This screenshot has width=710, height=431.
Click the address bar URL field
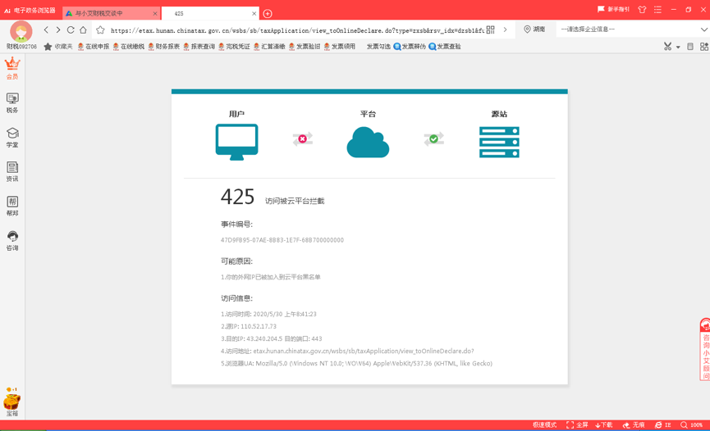click(297, 30)
